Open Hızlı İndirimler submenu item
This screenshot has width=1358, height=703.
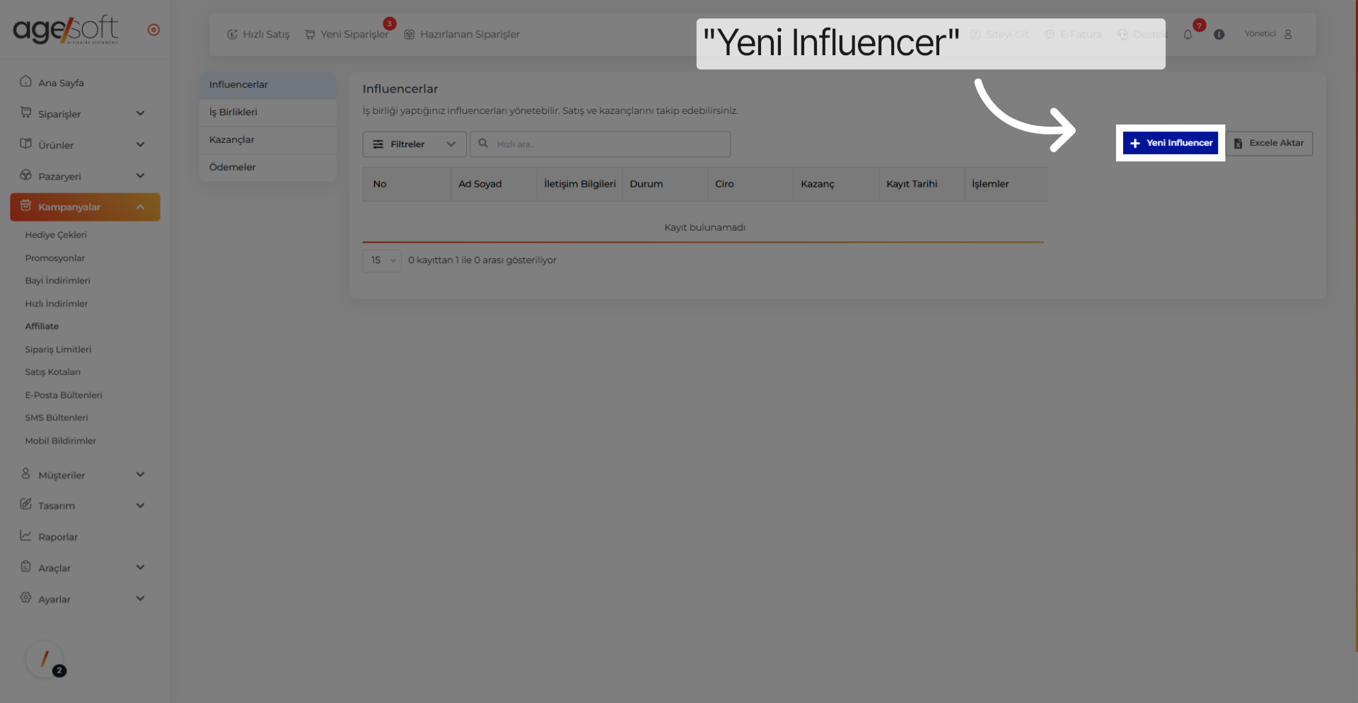(57, 303)
